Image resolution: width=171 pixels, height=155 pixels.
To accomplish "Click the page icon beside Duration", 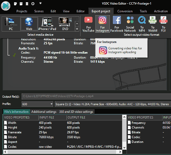I will click(x=129, y=142).
